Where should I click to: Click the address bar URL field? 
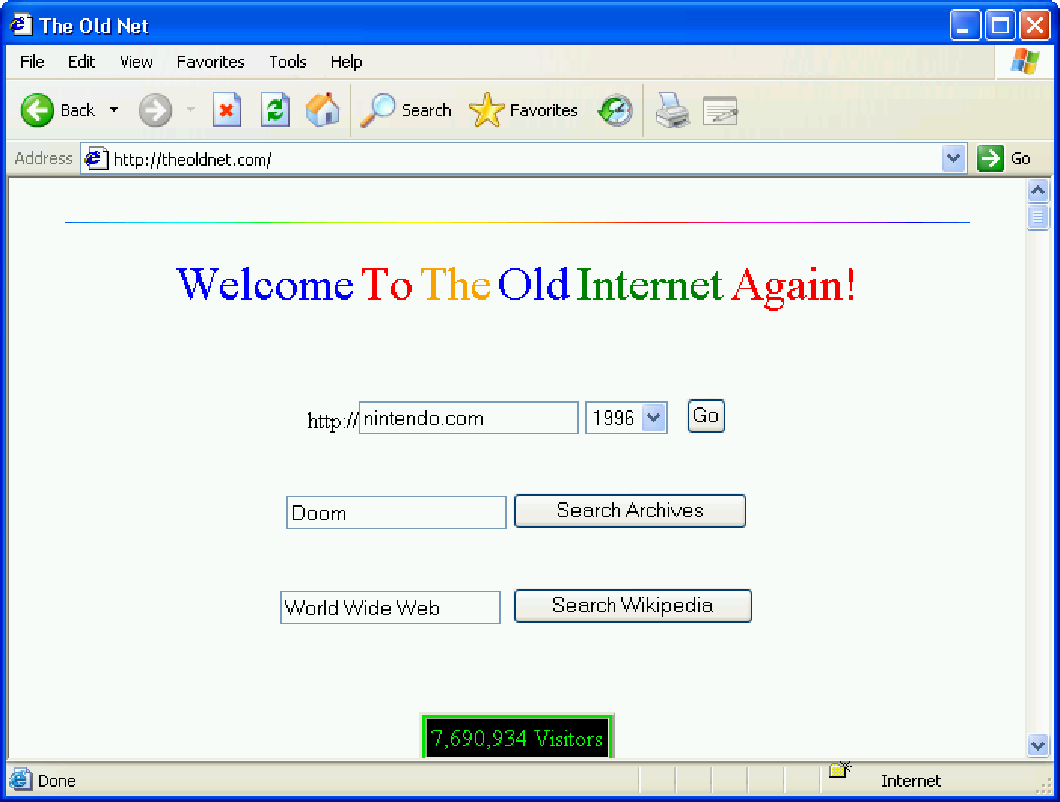coord(525,159)
